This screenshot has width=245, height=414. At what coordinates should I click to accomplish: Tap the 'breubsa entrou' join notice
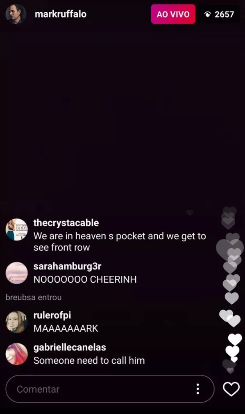click(x=34, y=297)
